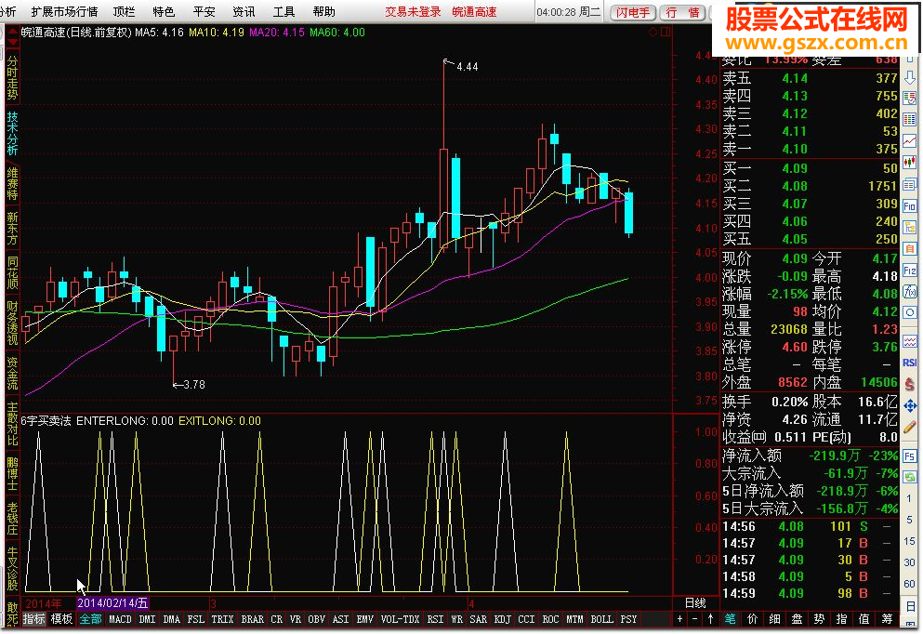The image size is (923, 634).
Task: Click the 日线 period label
Action: [x=695, y=602]
